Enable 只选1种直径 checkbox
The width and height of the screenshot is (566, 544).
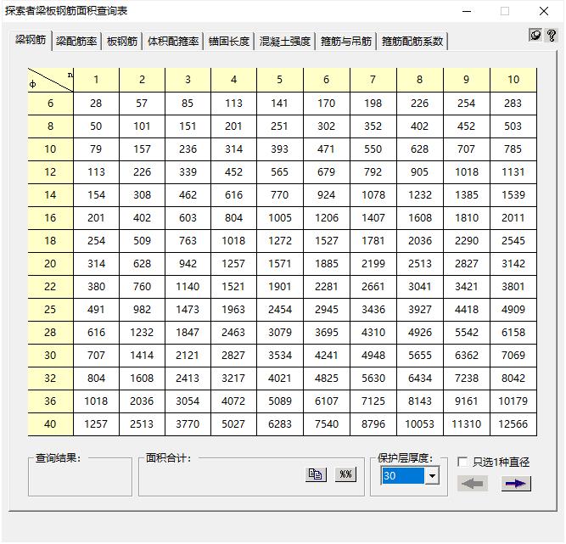462,463
